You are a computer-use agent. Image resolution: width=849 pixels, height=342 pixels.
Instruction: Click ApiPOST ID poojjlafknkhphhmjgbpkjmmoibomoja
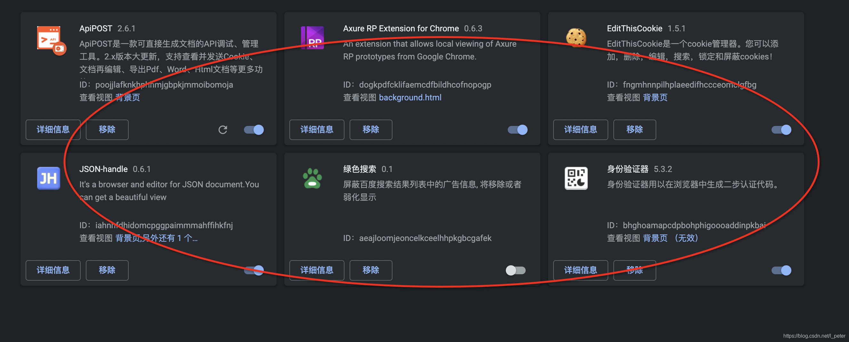coord(156,85)
